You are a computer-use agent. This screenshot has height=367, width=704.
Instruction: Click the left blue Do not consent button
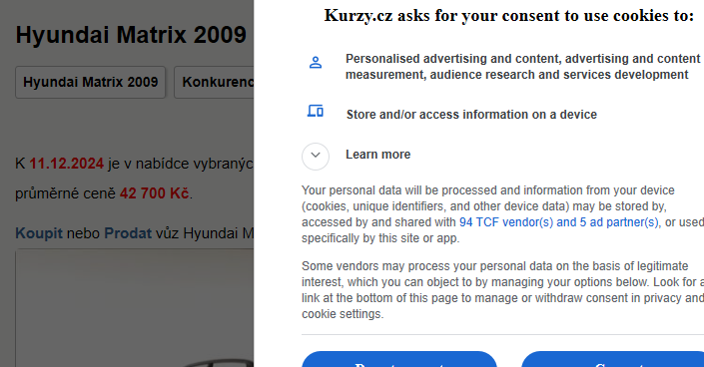(399, 359)
